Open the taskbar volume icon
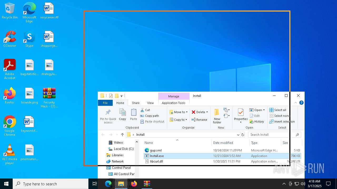 (x=303, y=184)
